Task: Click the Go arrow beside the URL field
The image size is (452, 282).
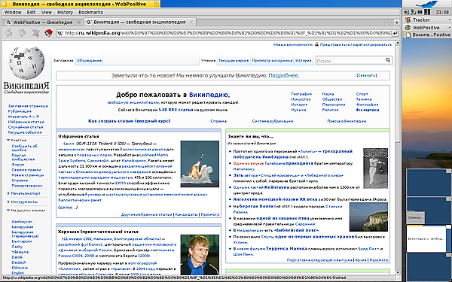Action: tap(395, 33)
